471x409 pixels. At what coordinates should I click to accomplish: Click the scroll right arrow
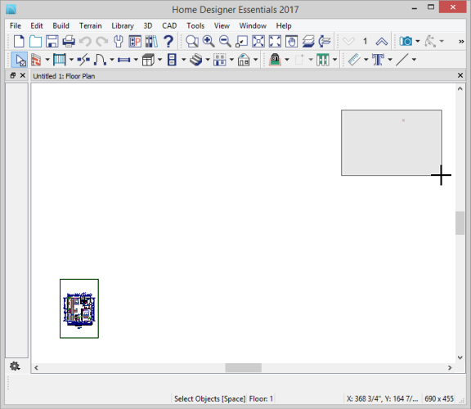(x=450, y=367)
